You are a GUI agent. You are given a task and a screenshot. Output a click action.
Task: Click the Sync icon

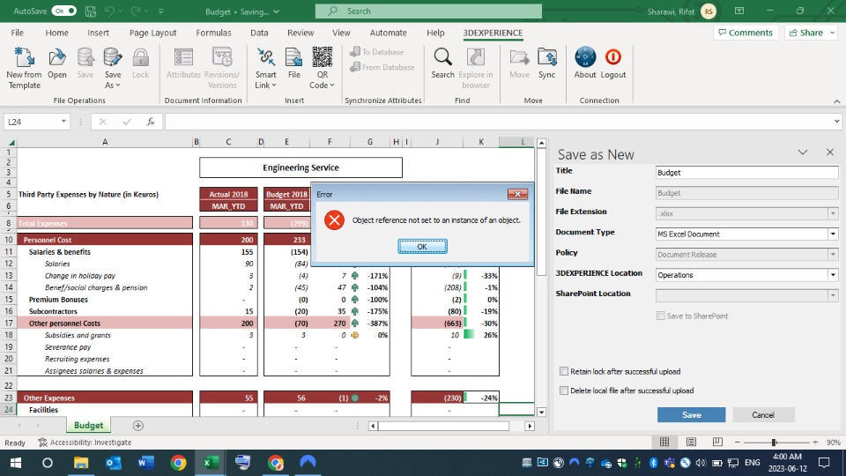click(x=546, y=57)
